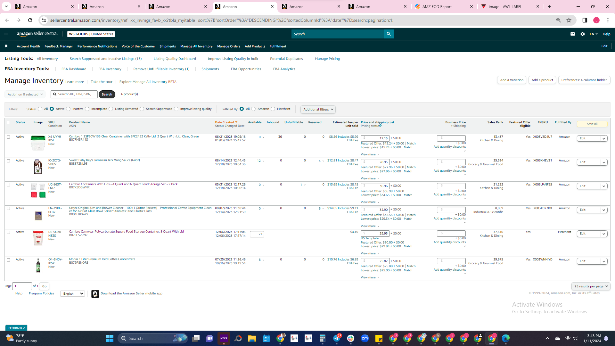Click the Amazon Seller mobile app icon
Viewport: 615px width, 346px height.
pyautogui.click(x=95, y=294)
